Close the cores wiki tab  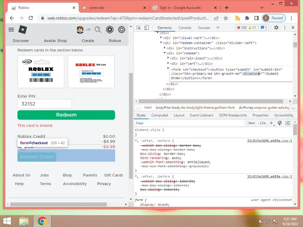click(144, 8)
